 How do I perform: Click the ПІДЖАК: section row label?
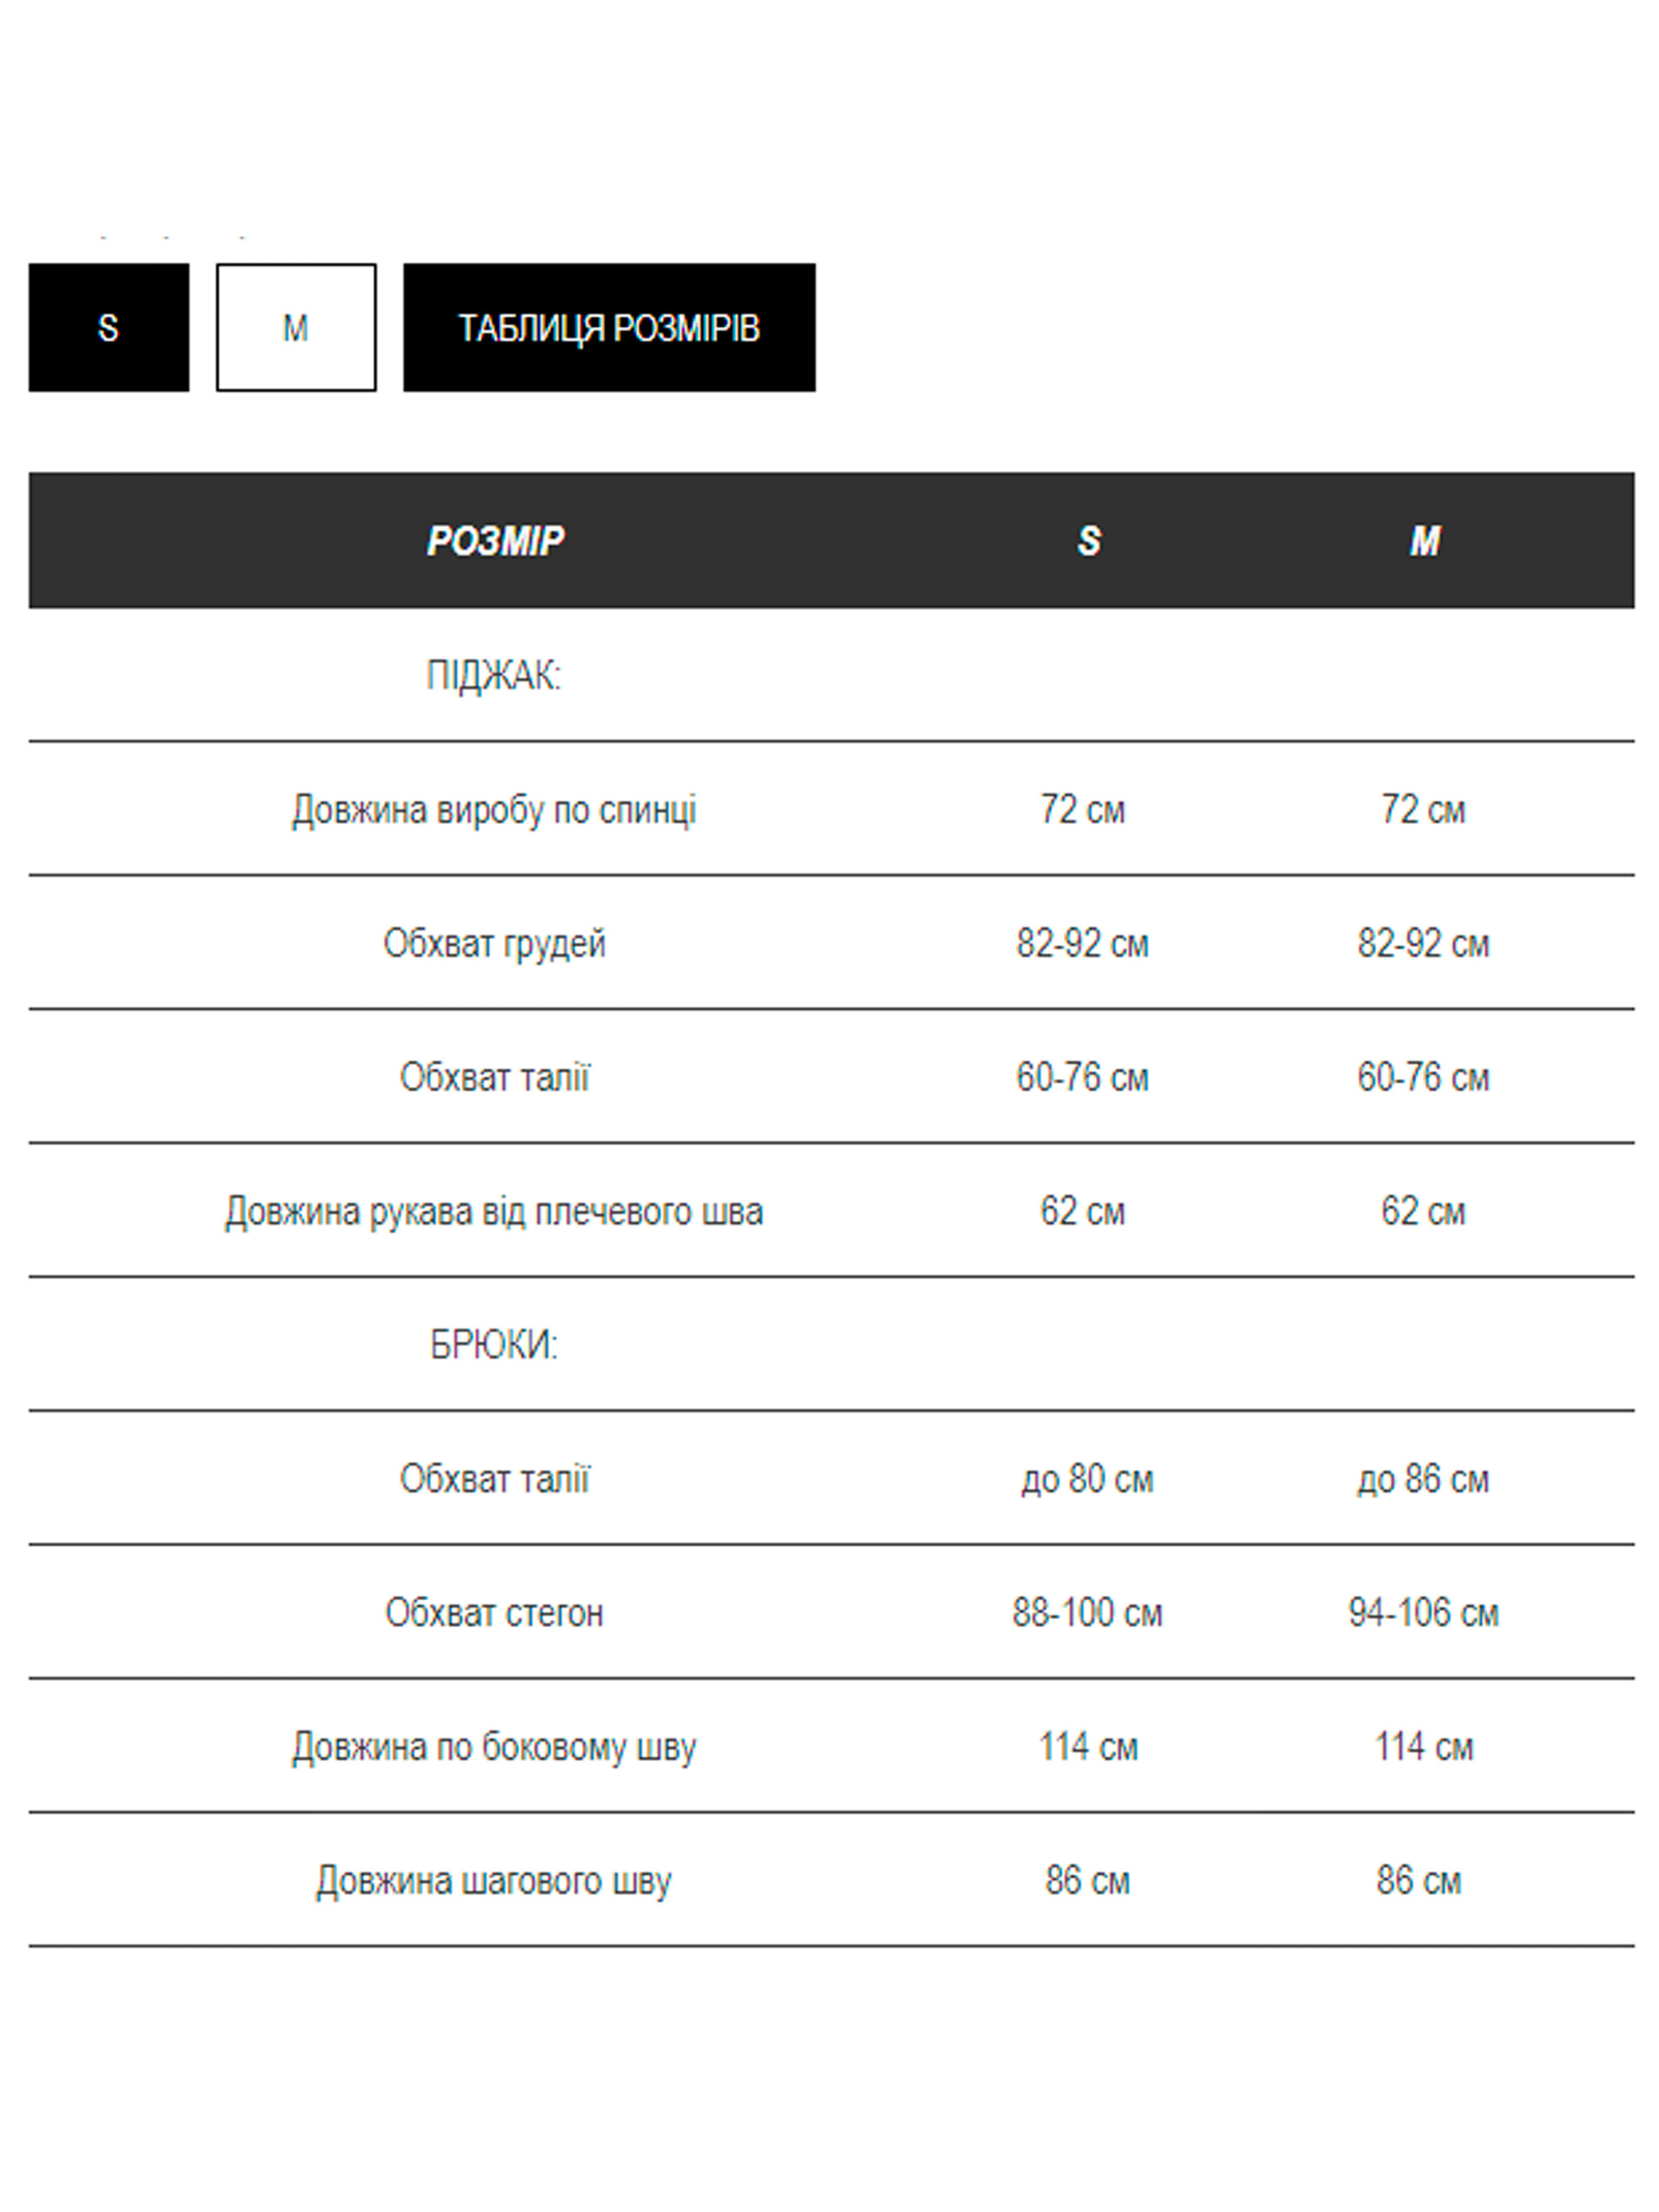[494, 676]
